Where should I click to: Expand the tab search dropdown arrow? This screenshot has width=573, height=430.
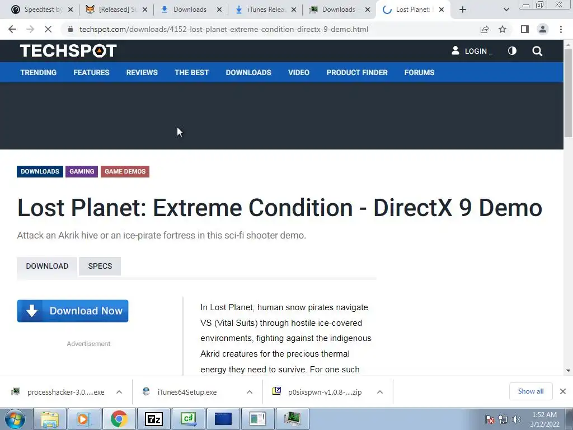[506, 10]
